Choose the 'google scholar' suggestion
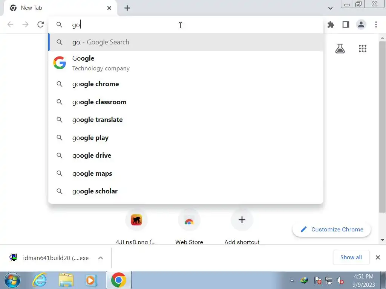The width and height of the screenshot is (386, 289). point(186,191)
